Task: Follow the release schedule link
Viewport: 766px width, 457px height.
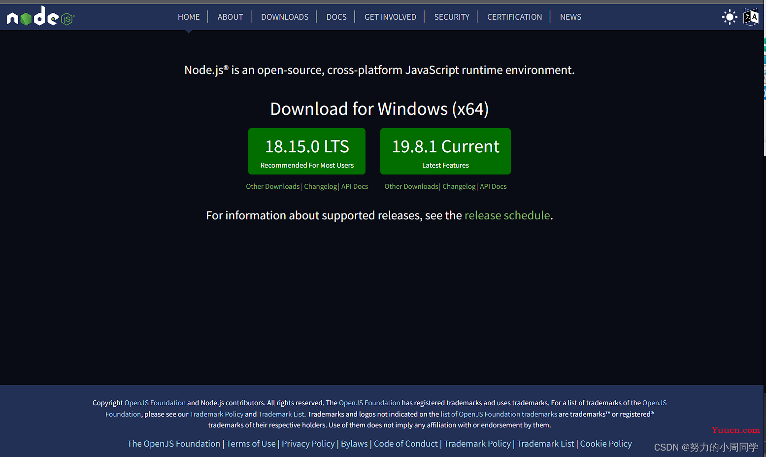Action: click(507, 215)
